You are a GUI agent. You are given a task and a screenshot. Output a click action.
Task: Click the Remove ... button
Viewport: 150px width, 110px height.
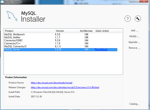[x=134, y=48]
